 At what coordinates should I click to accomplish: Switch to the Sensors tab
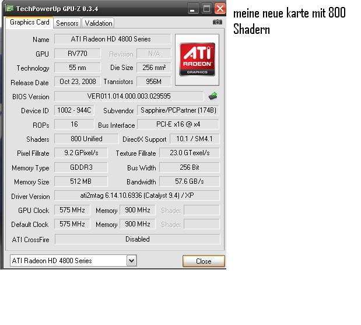click(67, 23)
